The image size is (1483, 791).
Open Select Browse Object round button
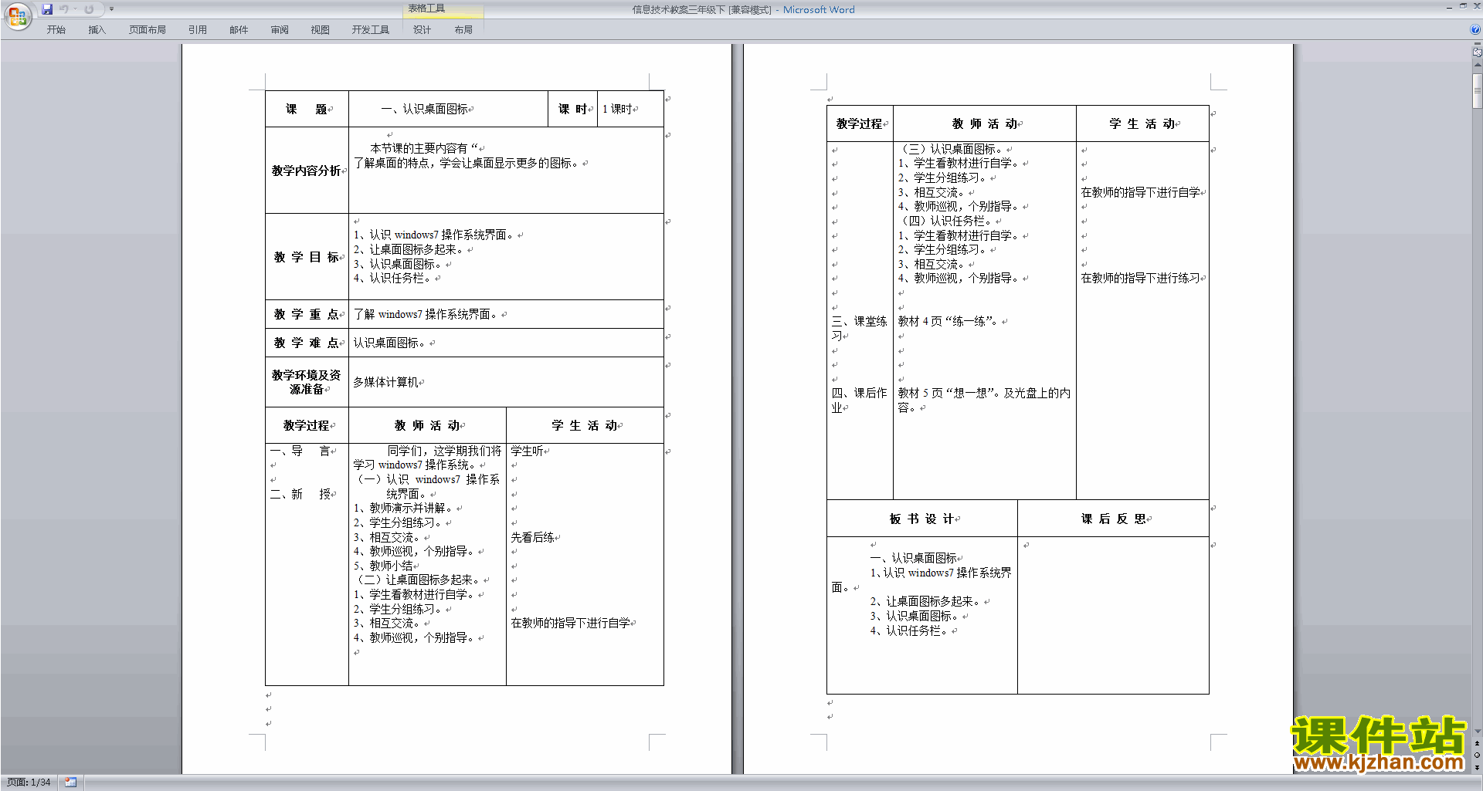[1477, 756]
